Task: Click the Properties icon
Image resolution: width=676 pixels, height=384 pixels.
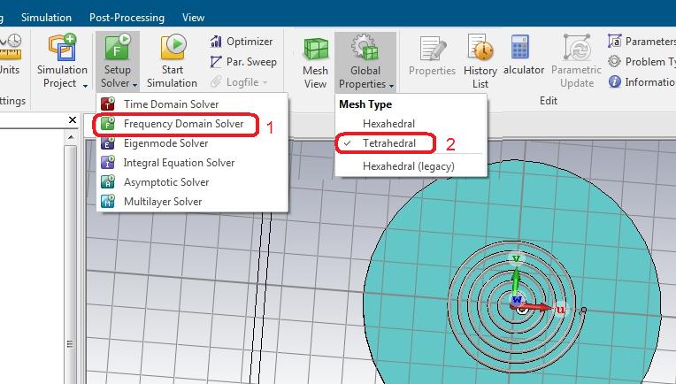Action: click(x=432, y=49)
